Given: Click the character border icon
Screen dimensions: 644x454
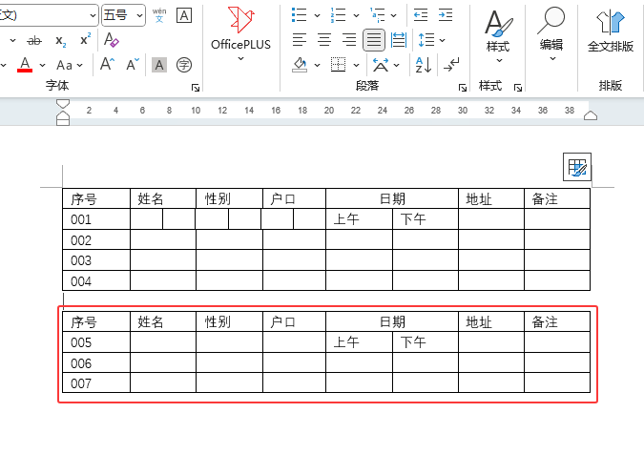Looking at the screenshot, I should tap(184, 15).
